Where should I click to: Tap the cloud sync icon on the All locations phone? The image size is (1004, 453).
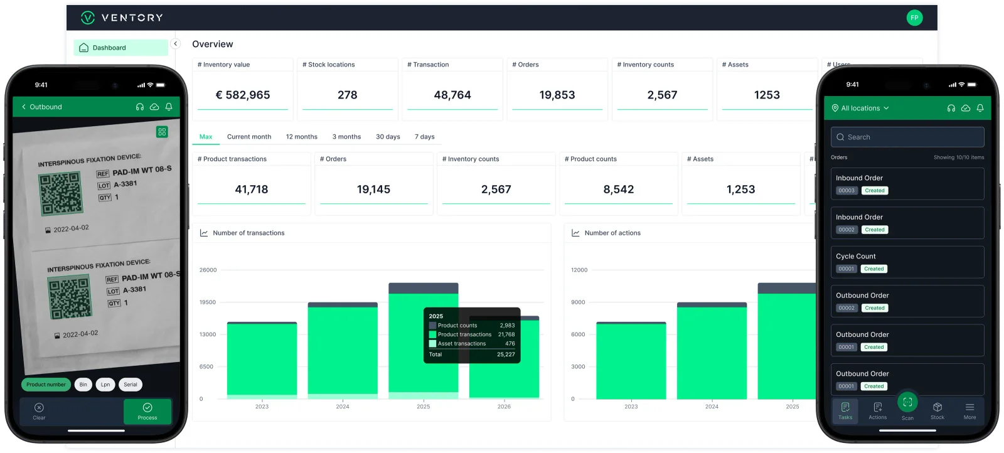pyautogui.click(x=966, y=108)
